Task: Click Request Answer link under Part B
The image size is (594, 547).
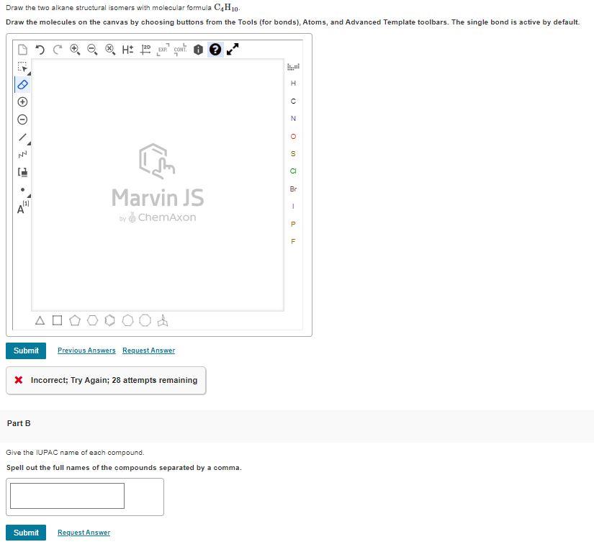Action: click(84, 533)
